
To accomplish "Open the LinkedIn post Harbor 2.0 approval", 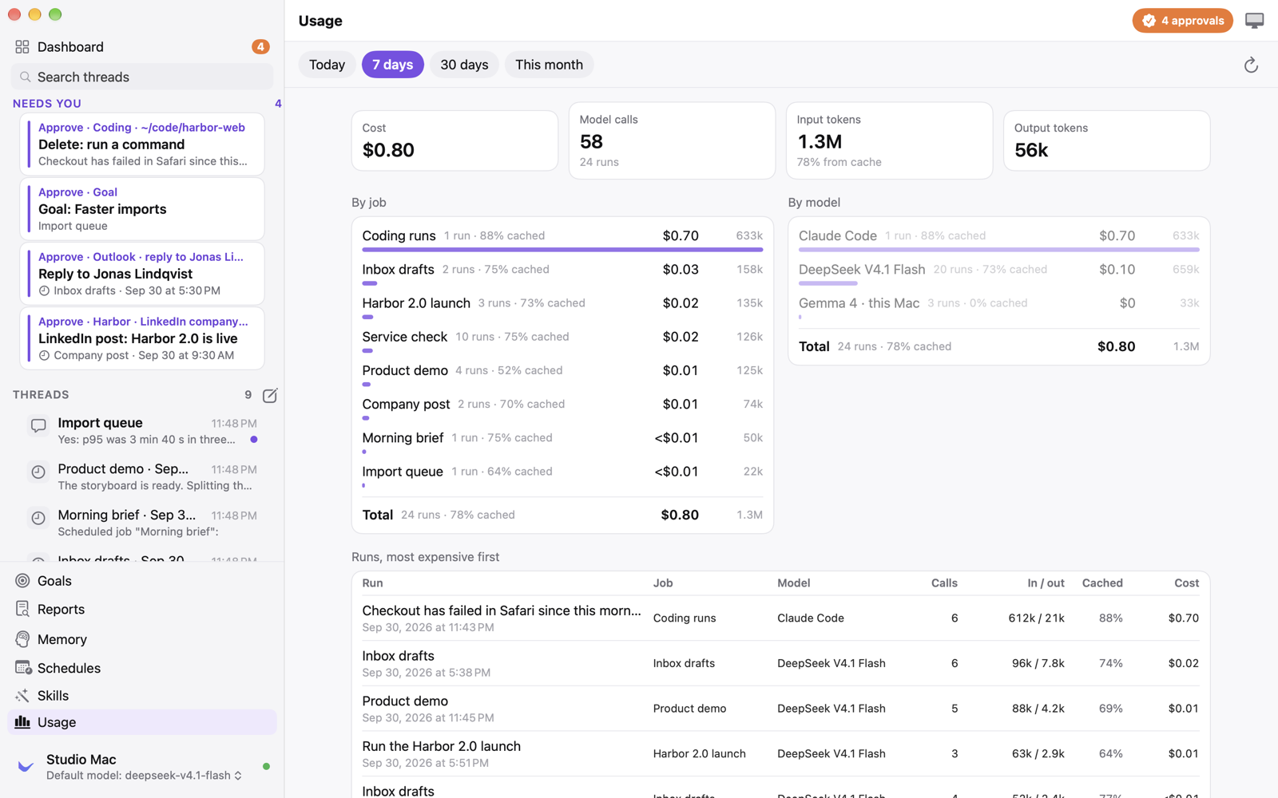I will tap(142, 338).
